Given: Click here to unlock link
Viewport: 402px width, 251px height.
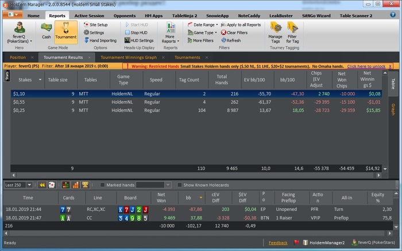Looking at the screenshot, I should [366, 66].
